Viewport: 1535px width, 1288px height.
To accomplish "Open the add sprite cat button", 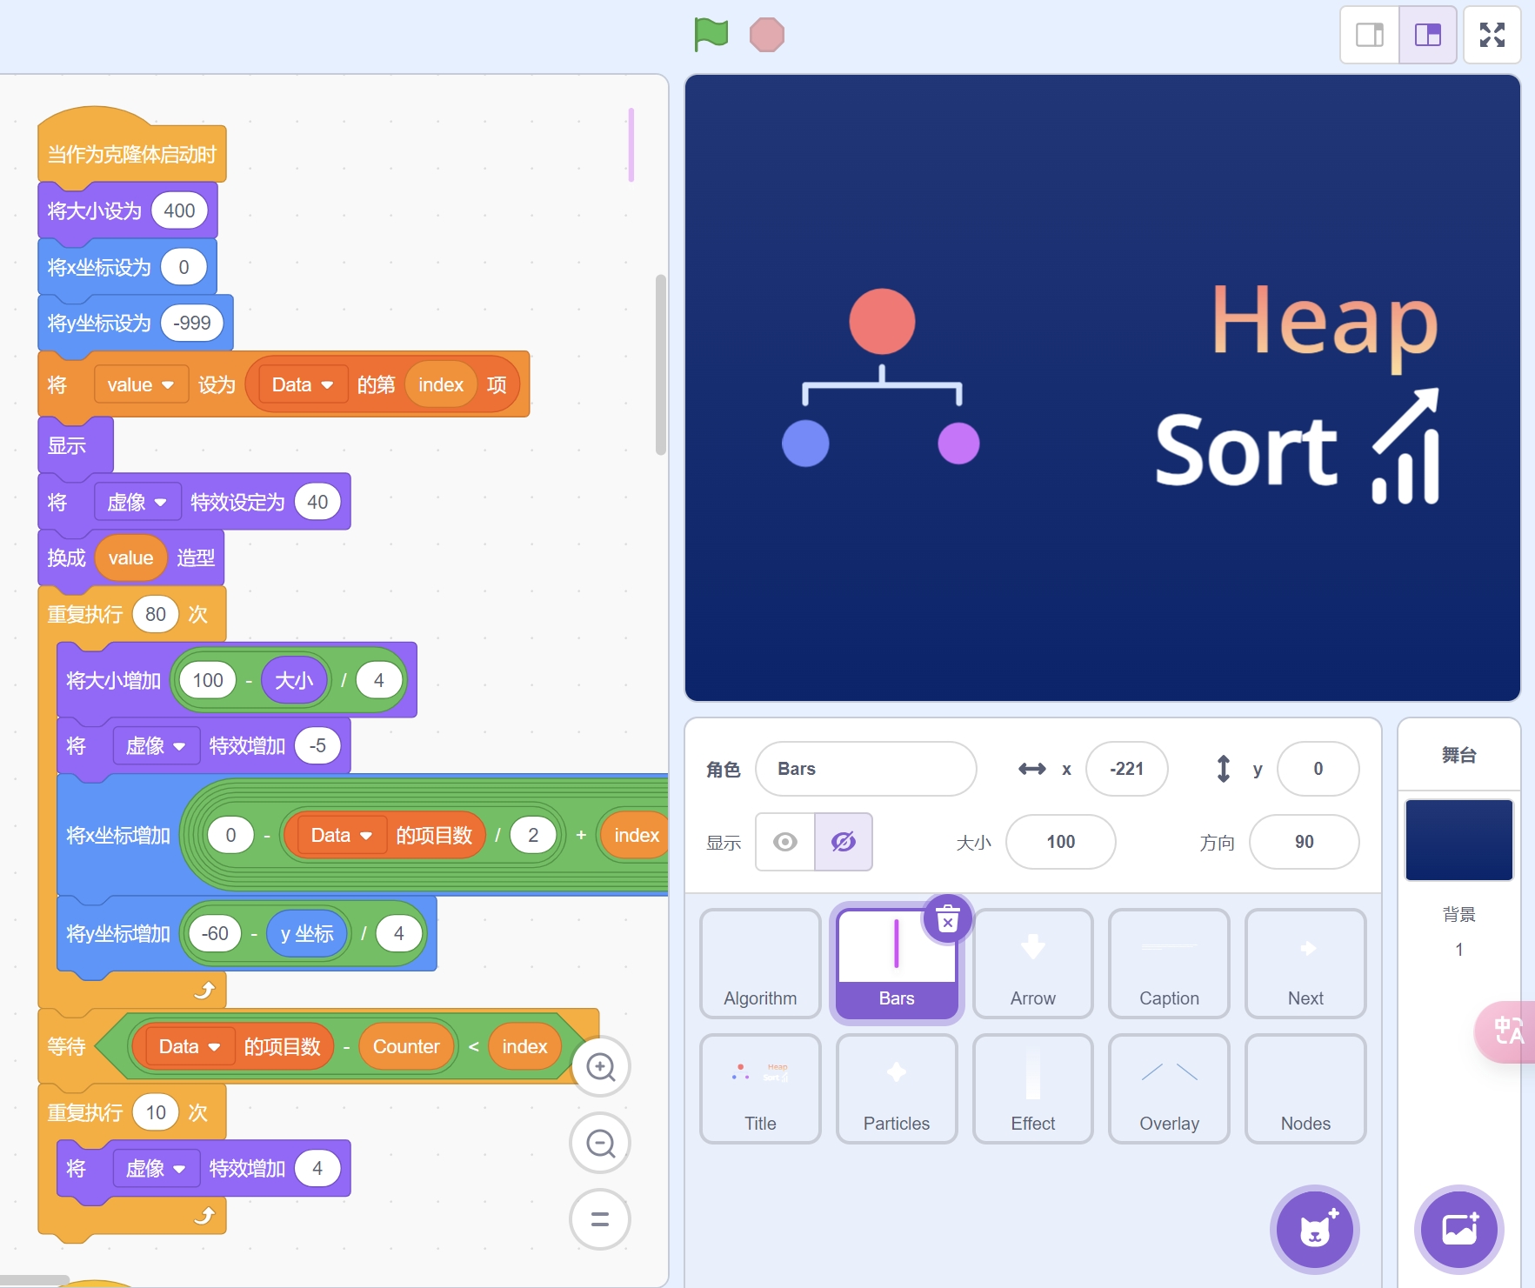I will click(1314, 1229).
